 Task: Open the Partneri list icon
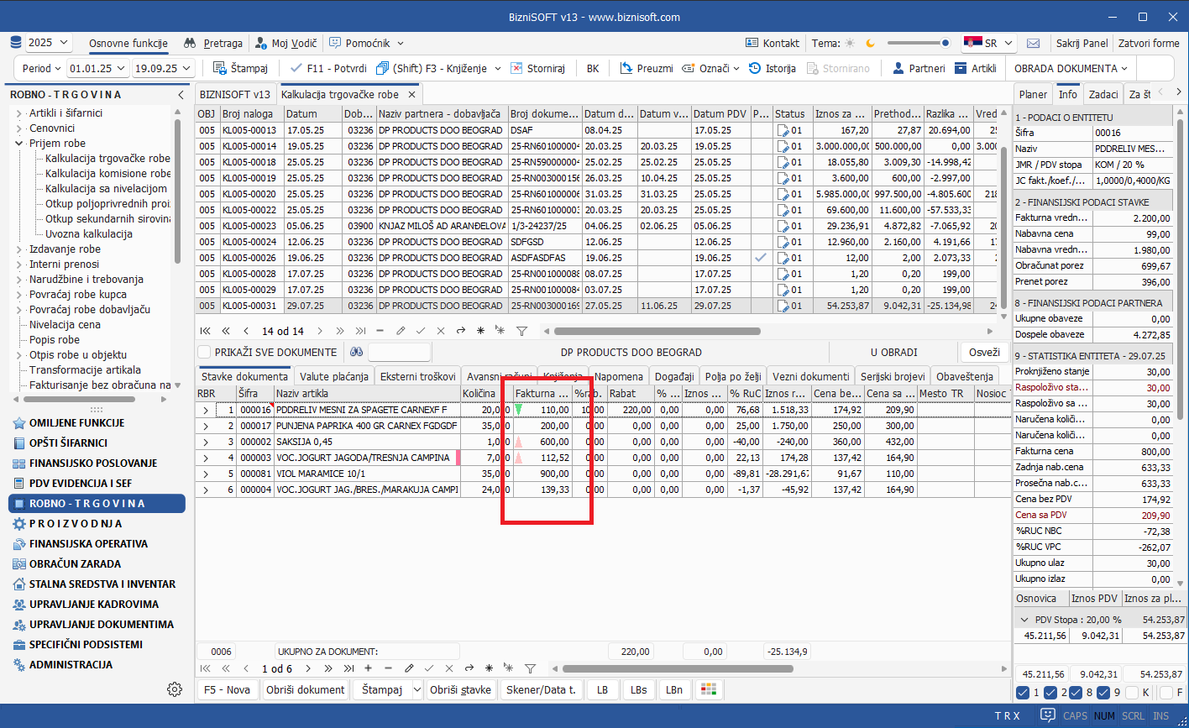pyautogui.click(x=898, y=68)
